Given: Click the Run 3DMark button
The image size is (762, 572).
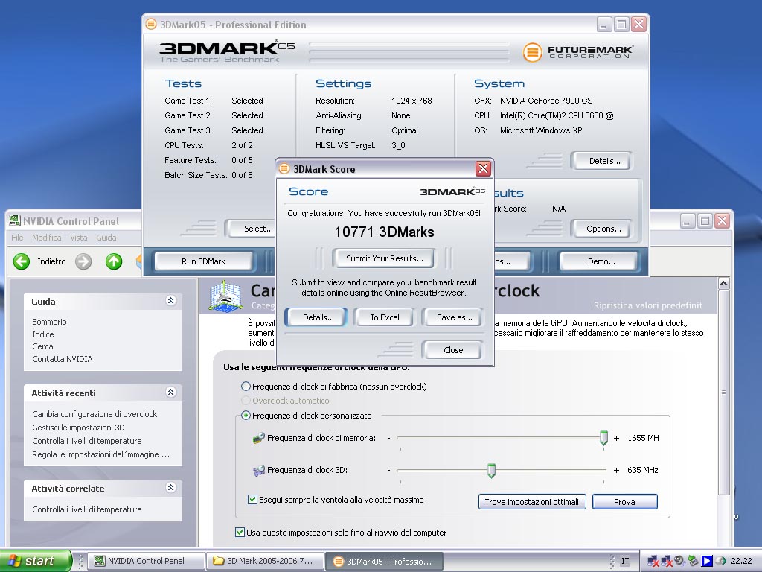Looking at the screenshot, I should 203,261.
